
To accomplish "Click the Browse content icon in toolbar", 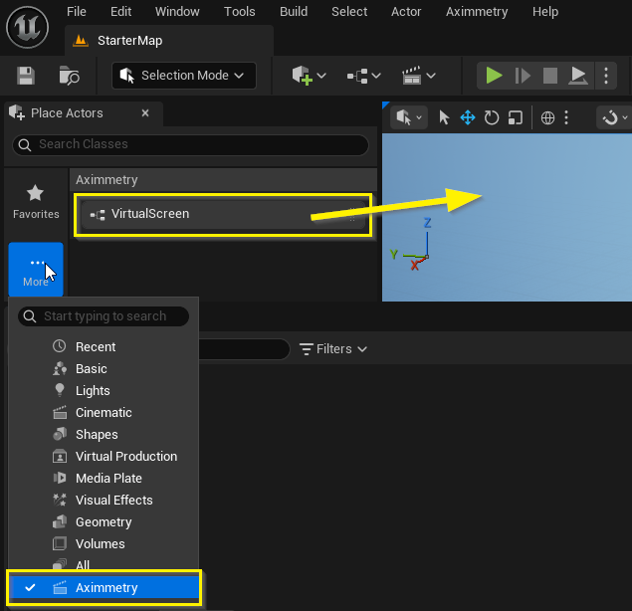I will click(69, 76).
